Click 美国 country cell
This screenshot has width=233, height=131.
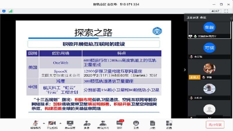pos(33,68)
